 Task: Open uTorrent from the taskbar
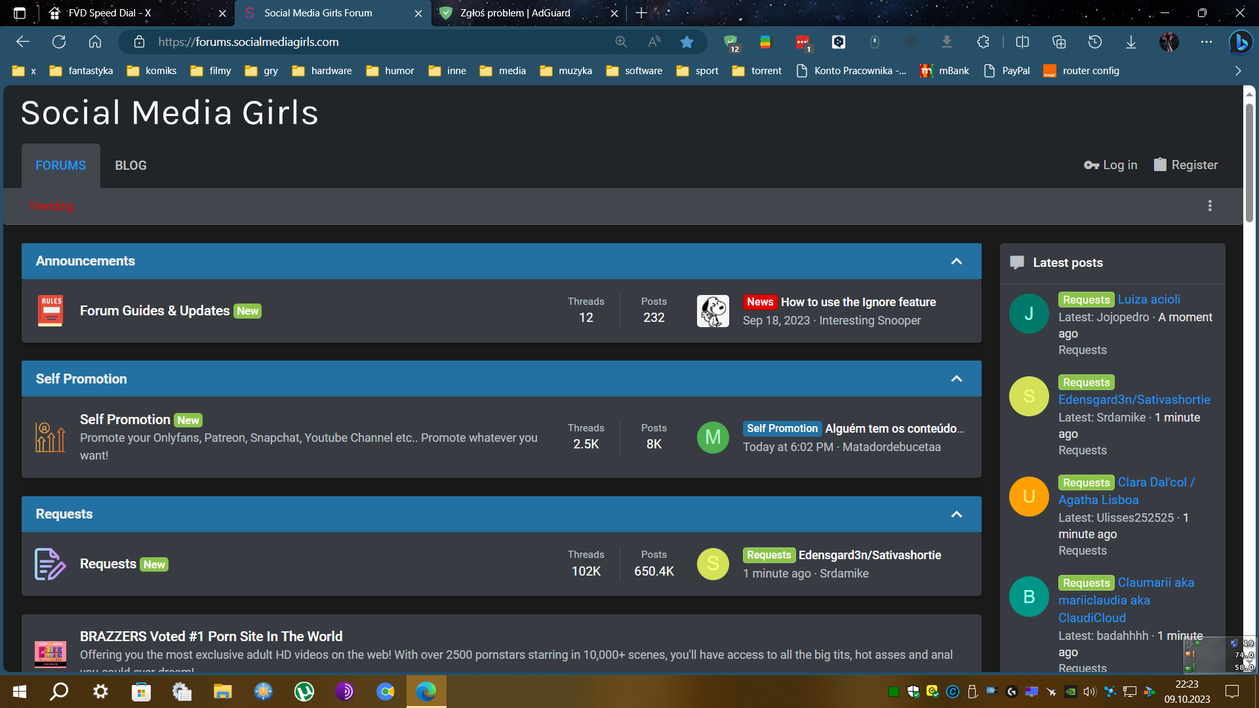pos(304,692)
